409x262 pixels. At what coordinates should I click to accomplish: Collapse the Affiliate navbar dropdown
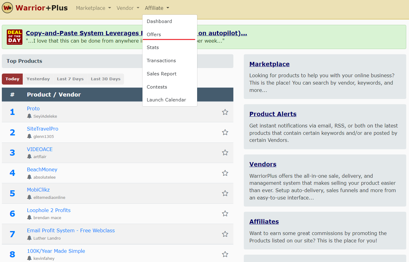pos(157,8)
